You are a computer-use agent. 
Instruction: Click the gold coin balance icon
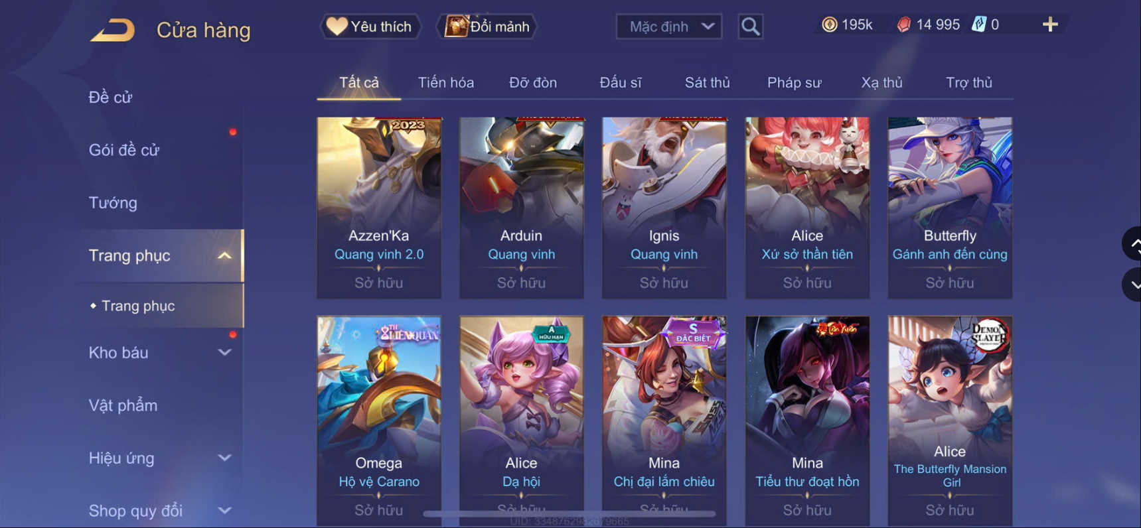829,25
